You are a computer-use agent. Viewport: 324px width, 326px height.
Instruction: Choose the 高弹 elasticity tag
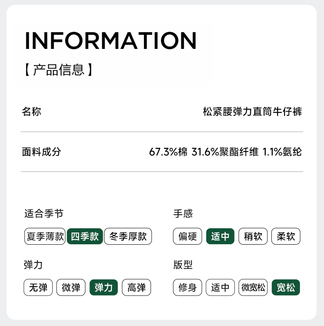tap(137, 287)
